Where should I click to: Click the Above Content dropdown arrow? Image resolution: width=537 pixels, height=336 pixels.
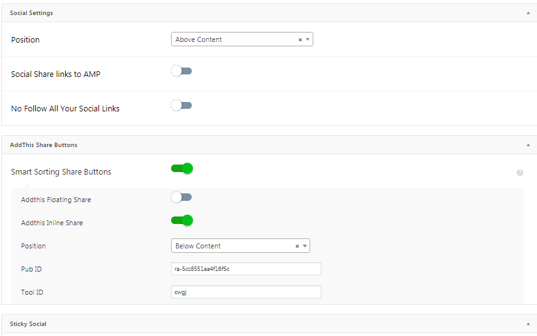(x=308, y=39)
